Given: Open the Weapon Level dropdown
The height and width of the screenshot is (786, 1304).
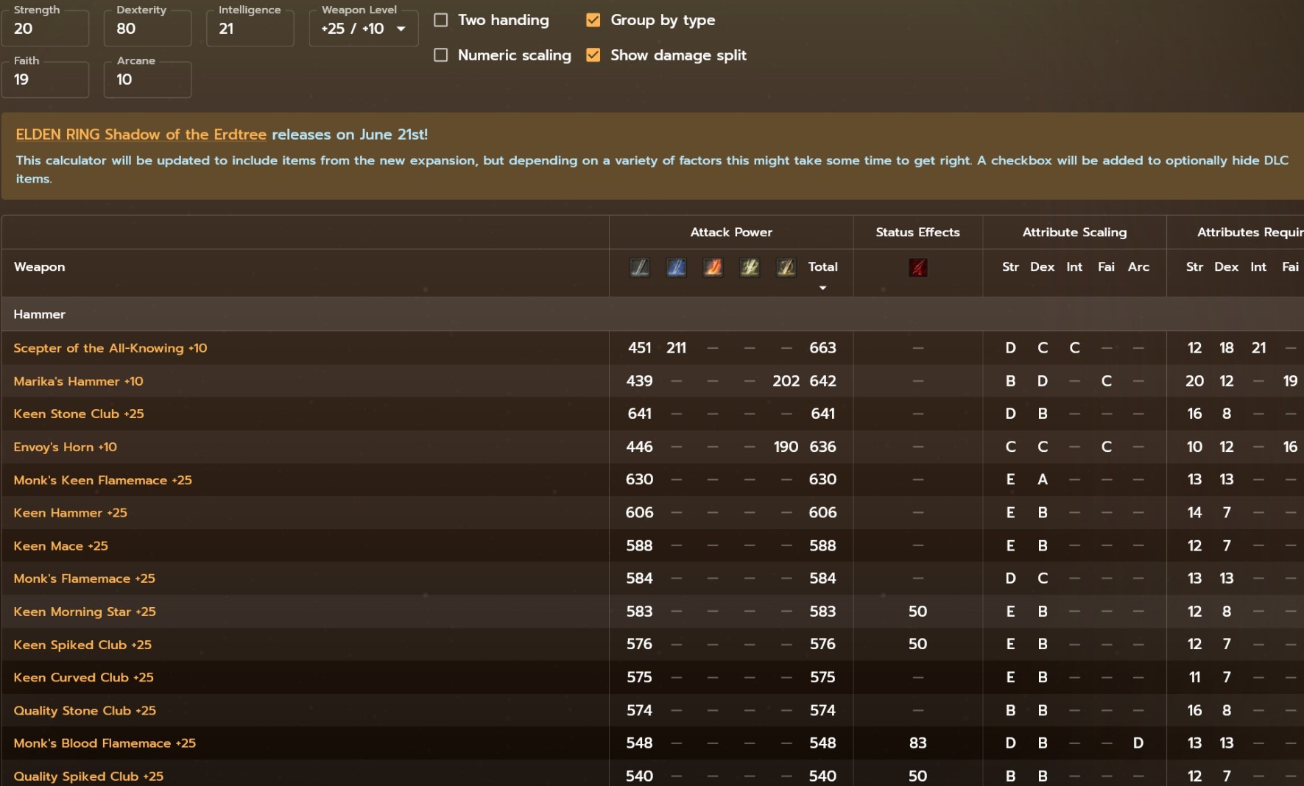Looking at the screenshot, I should click(x=364, y=29).
